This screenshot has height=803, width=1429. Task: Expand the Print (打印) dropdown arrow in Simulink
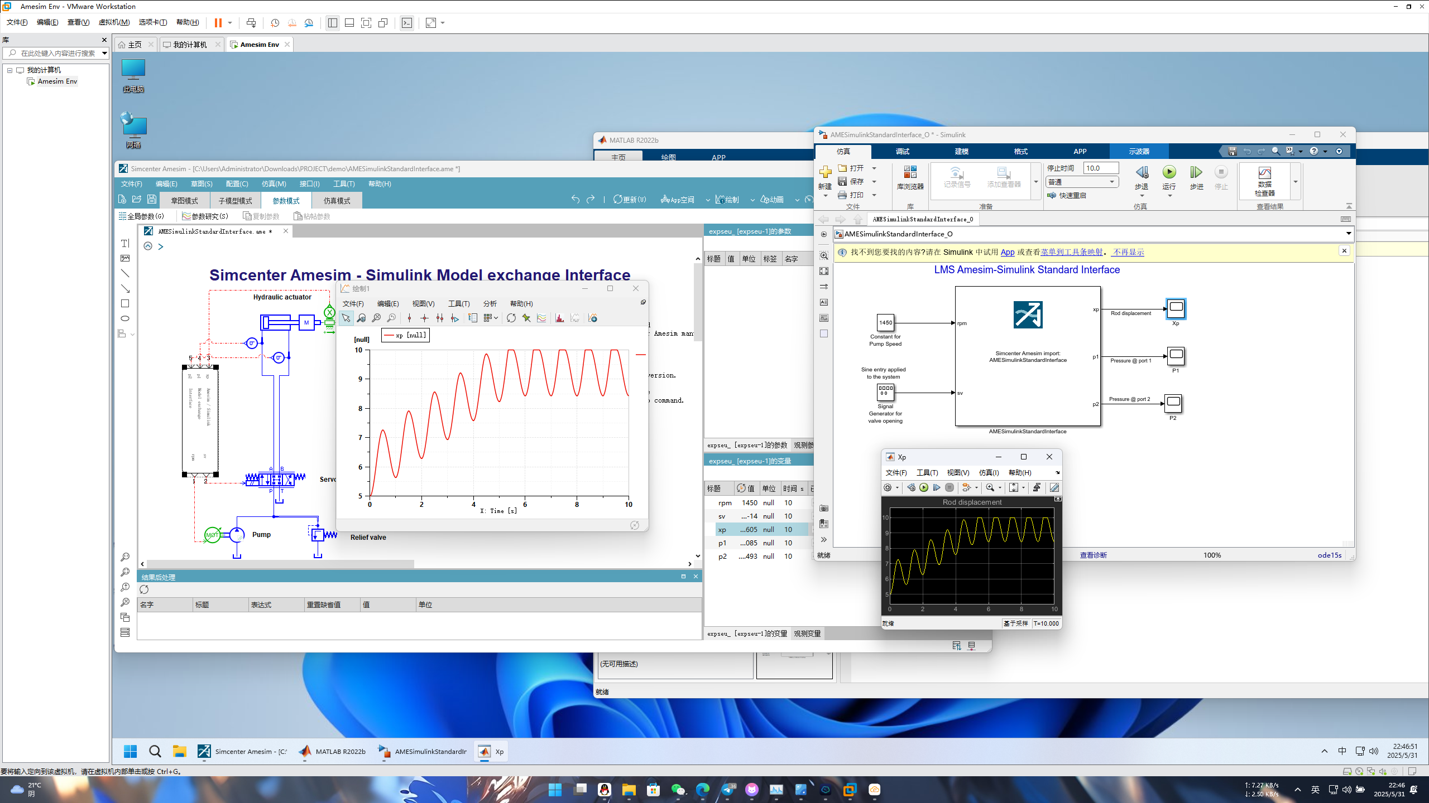tap(874, 195)
